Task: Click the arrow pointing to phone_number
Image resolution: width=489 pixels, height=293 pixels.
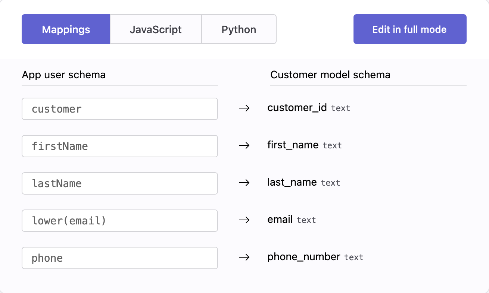Action: [x=244, y=258]
